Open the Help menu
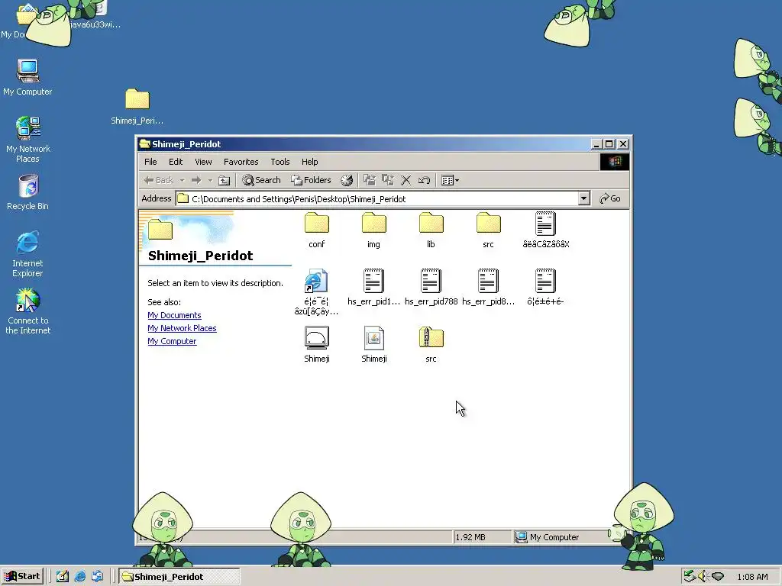 (310, 162)
